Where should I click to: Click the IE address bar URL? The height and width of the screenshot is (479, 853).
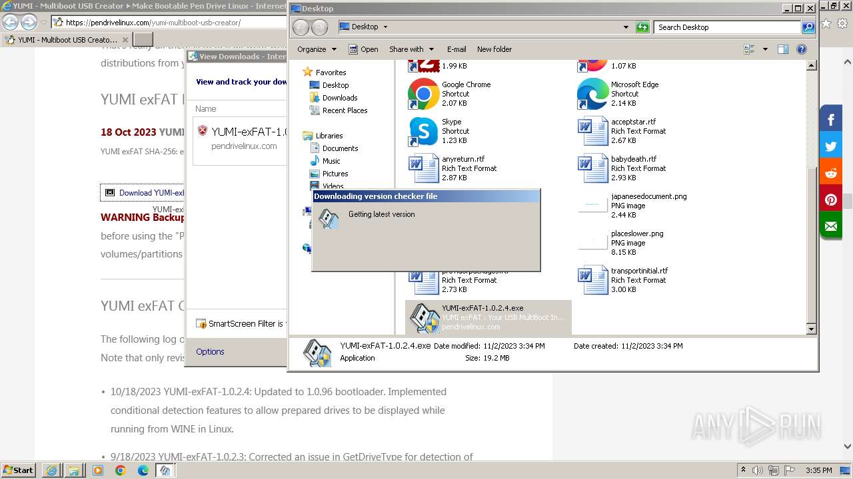pyautogui.click(x=153, y=23)
